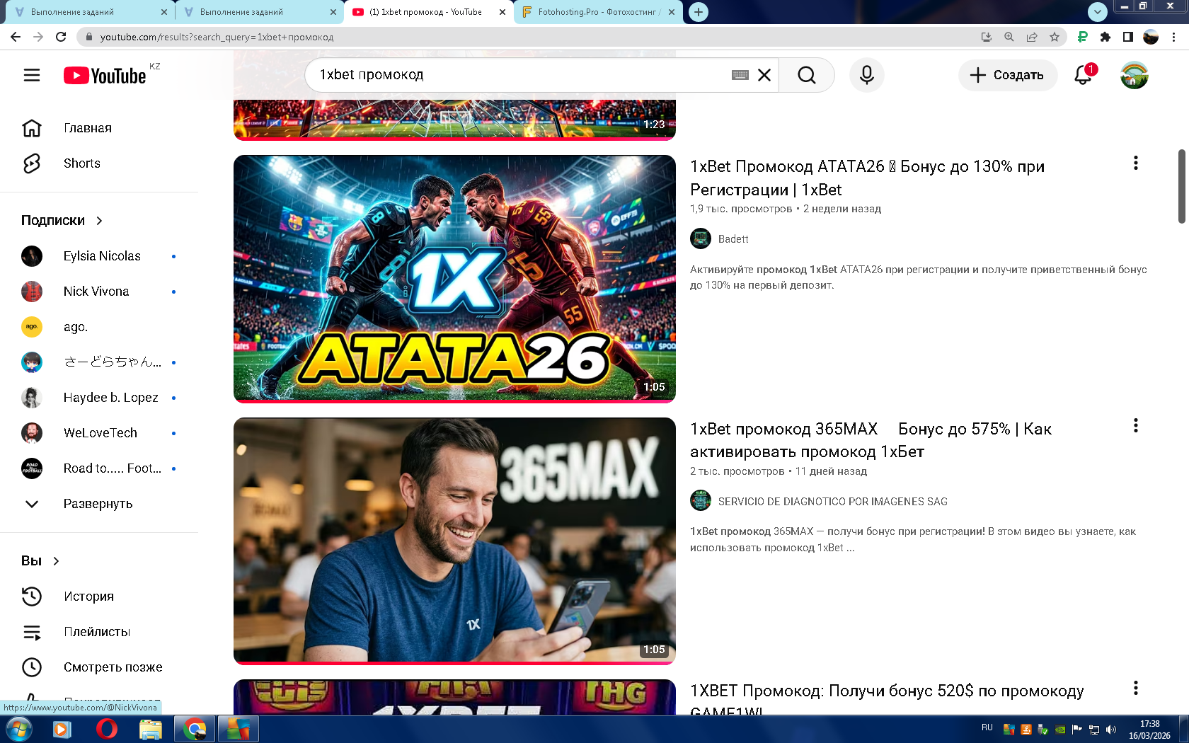
Task: Open Chrome's three-dot menu
Action: pos(1173,37)
